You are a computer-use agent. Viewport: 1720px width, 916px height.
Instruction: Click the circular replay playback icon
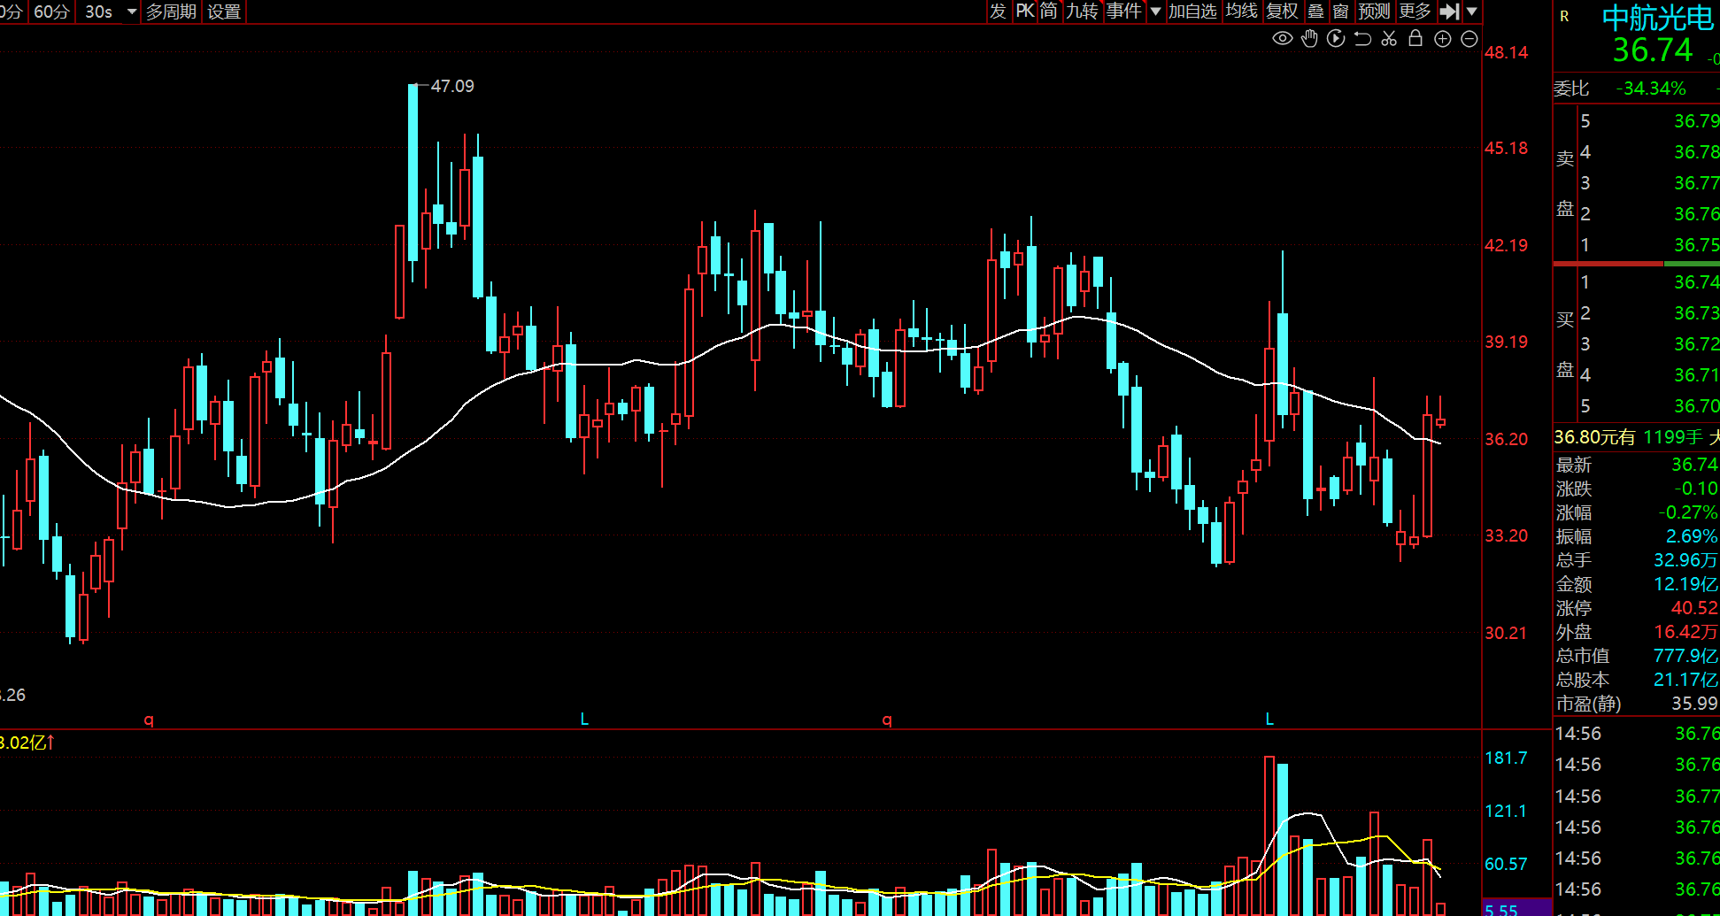coord(1336,38)
